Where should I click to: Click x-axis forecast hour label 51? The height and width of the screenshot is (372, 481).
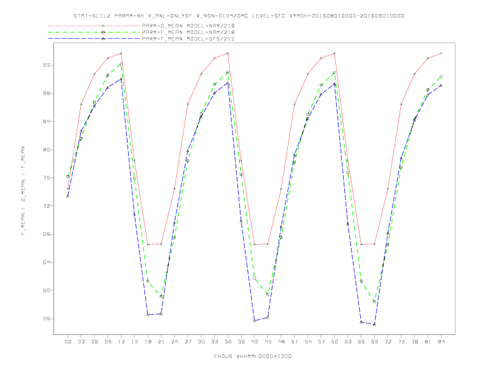pos(295,342)
